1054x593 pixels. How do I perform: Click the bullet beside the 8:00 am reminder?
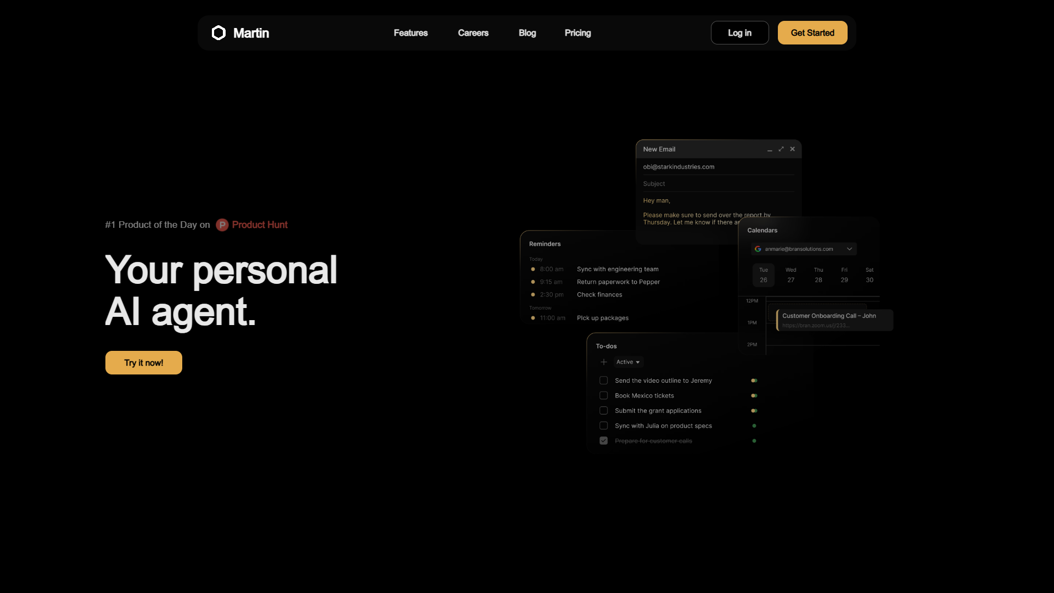pos(533,270)
